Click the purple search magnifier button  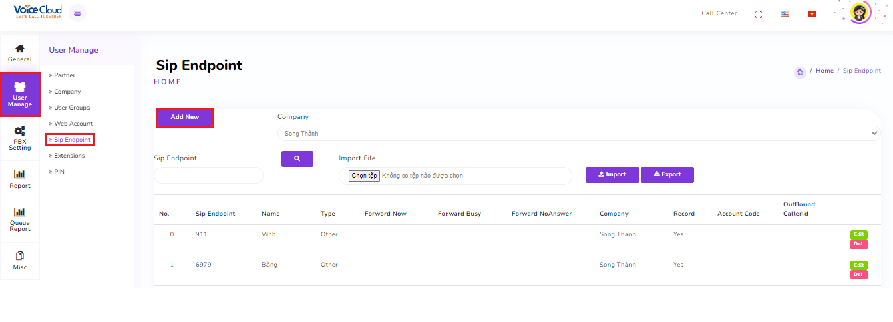(297, 159)
